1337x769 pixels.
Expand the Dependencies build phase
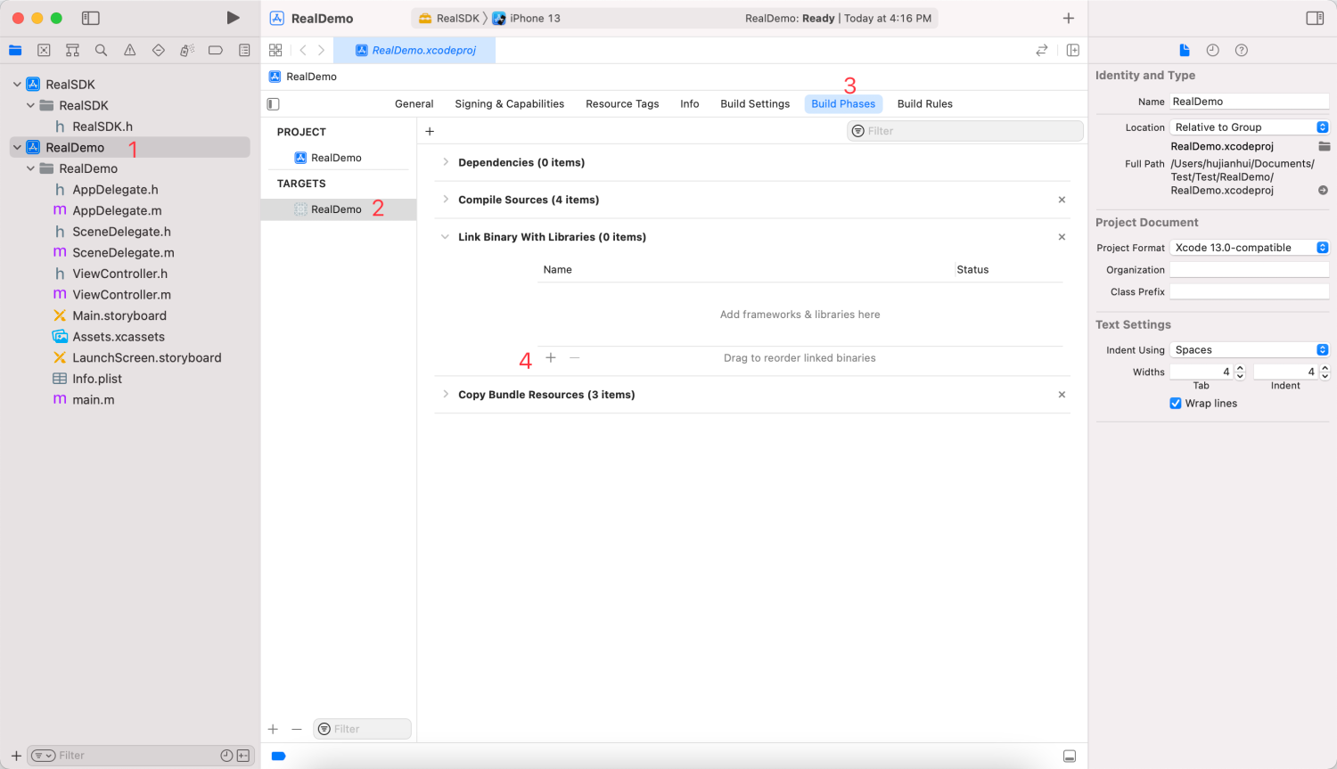tap(446, 162)
